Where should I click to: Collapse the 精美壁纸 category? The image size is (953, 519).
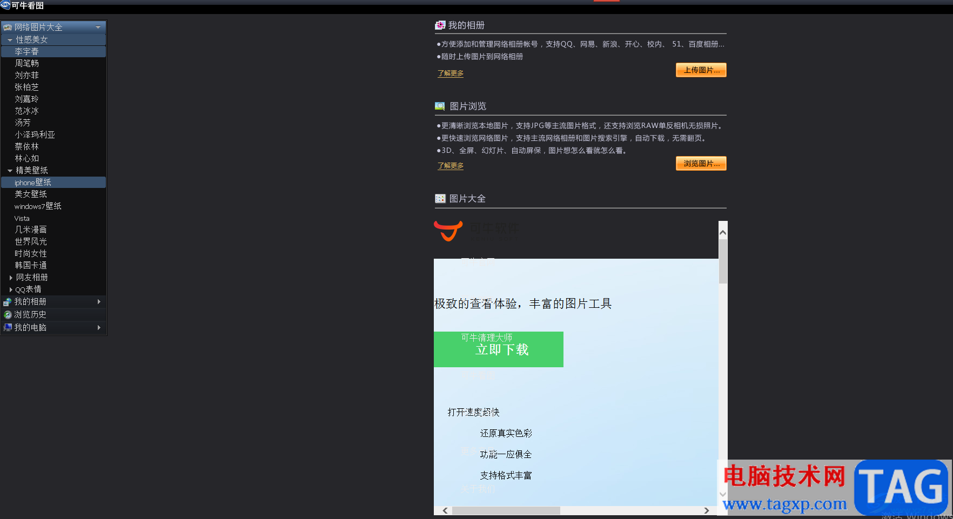point(10,171)
